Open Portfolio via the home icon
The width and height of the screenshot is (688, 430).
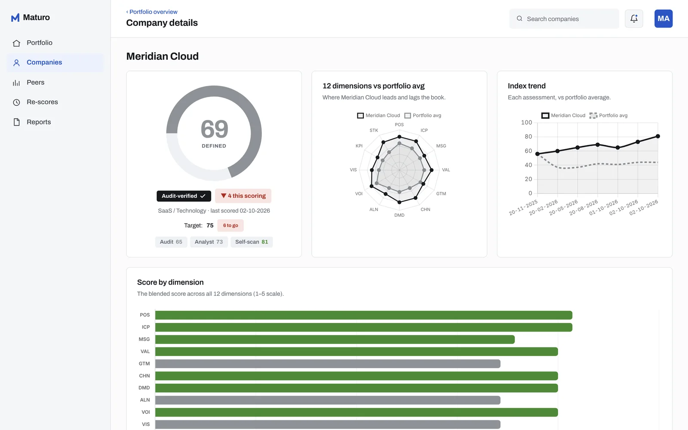point(16,43)
